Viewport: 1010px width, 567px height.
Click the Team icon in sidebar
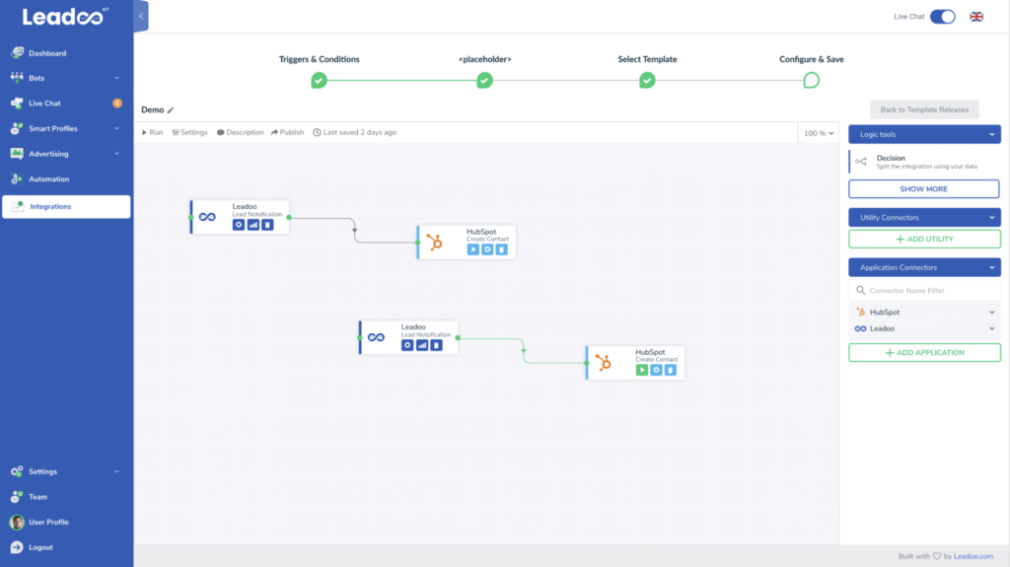17,496
